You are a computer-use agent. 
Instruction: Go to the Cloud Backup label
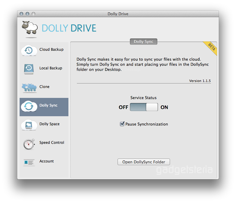tap(51, 50)
